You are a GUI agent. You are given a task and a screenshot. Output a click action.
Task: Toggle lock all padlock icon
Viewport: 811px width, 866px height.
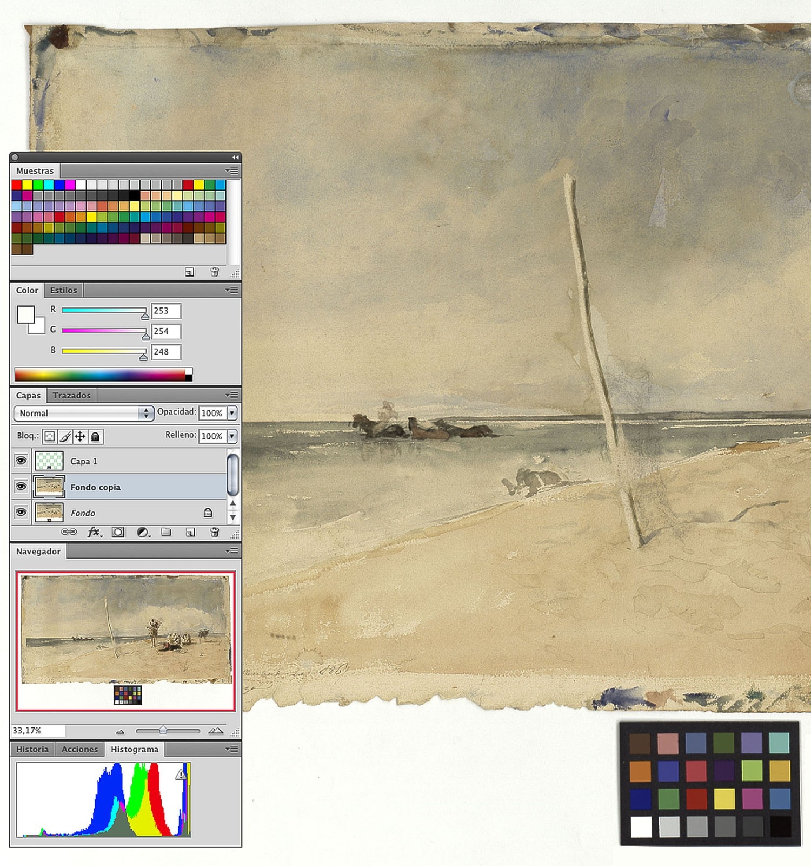click(95, 436)
